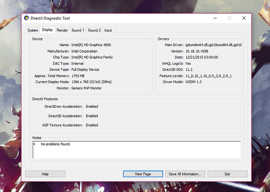Click Save All Information button
Screen dimensions: 270x192
click(185, 174)
